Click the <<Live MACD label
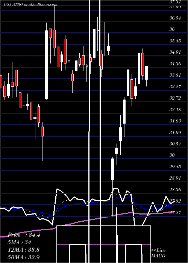Image resolution: width=188 pixels, height=263 pixels. (158, 253)
